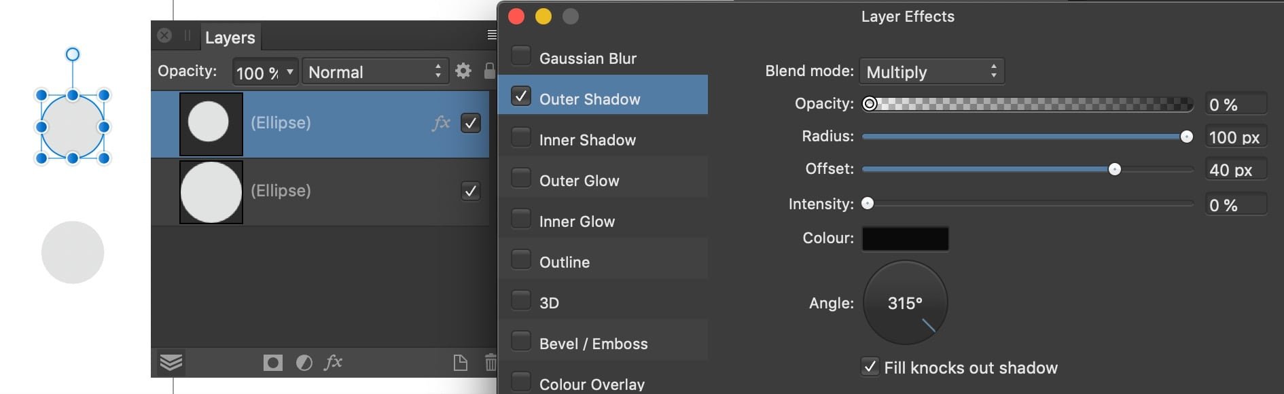Open the Multiply blend mode dropdown
The height and width of the screenshot is (394, 1284).
click(x=931, y=71)
